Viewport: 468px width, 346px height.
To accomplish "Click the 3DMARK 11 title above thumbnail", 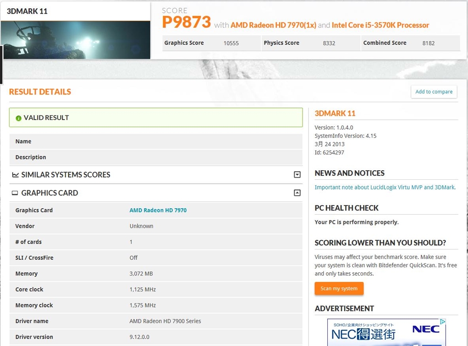I will coord(27,11).
